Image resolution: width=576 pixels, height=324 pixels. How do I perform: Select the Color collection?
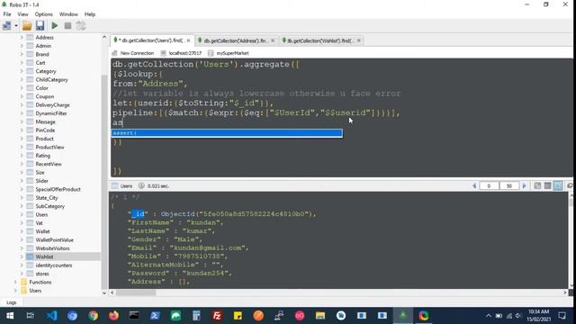pos(42,88)
